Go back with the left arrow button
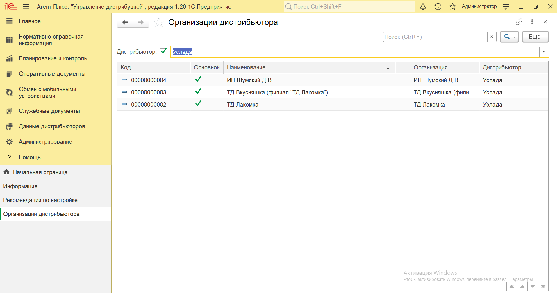The width and height of the screenshot is (557, 293). [125, 22]
